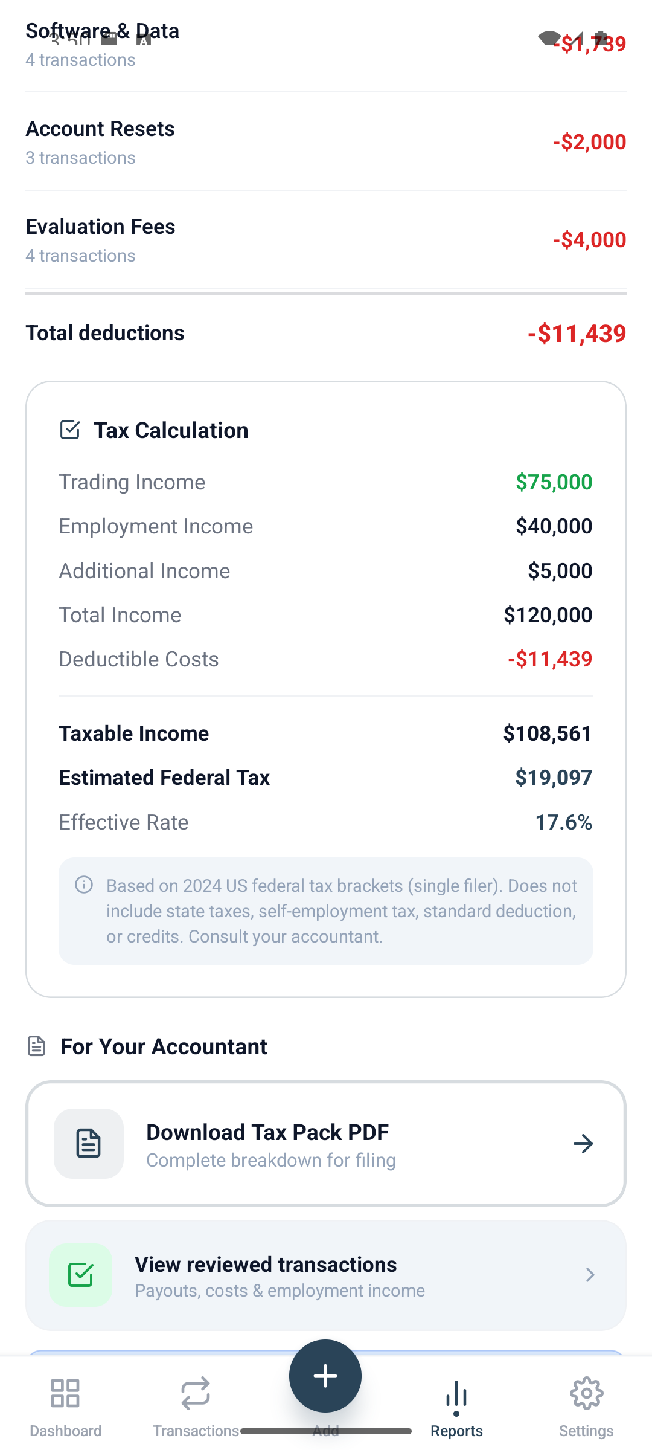Tap the Tax Calculation checkmark box

(x=71, y=430)
